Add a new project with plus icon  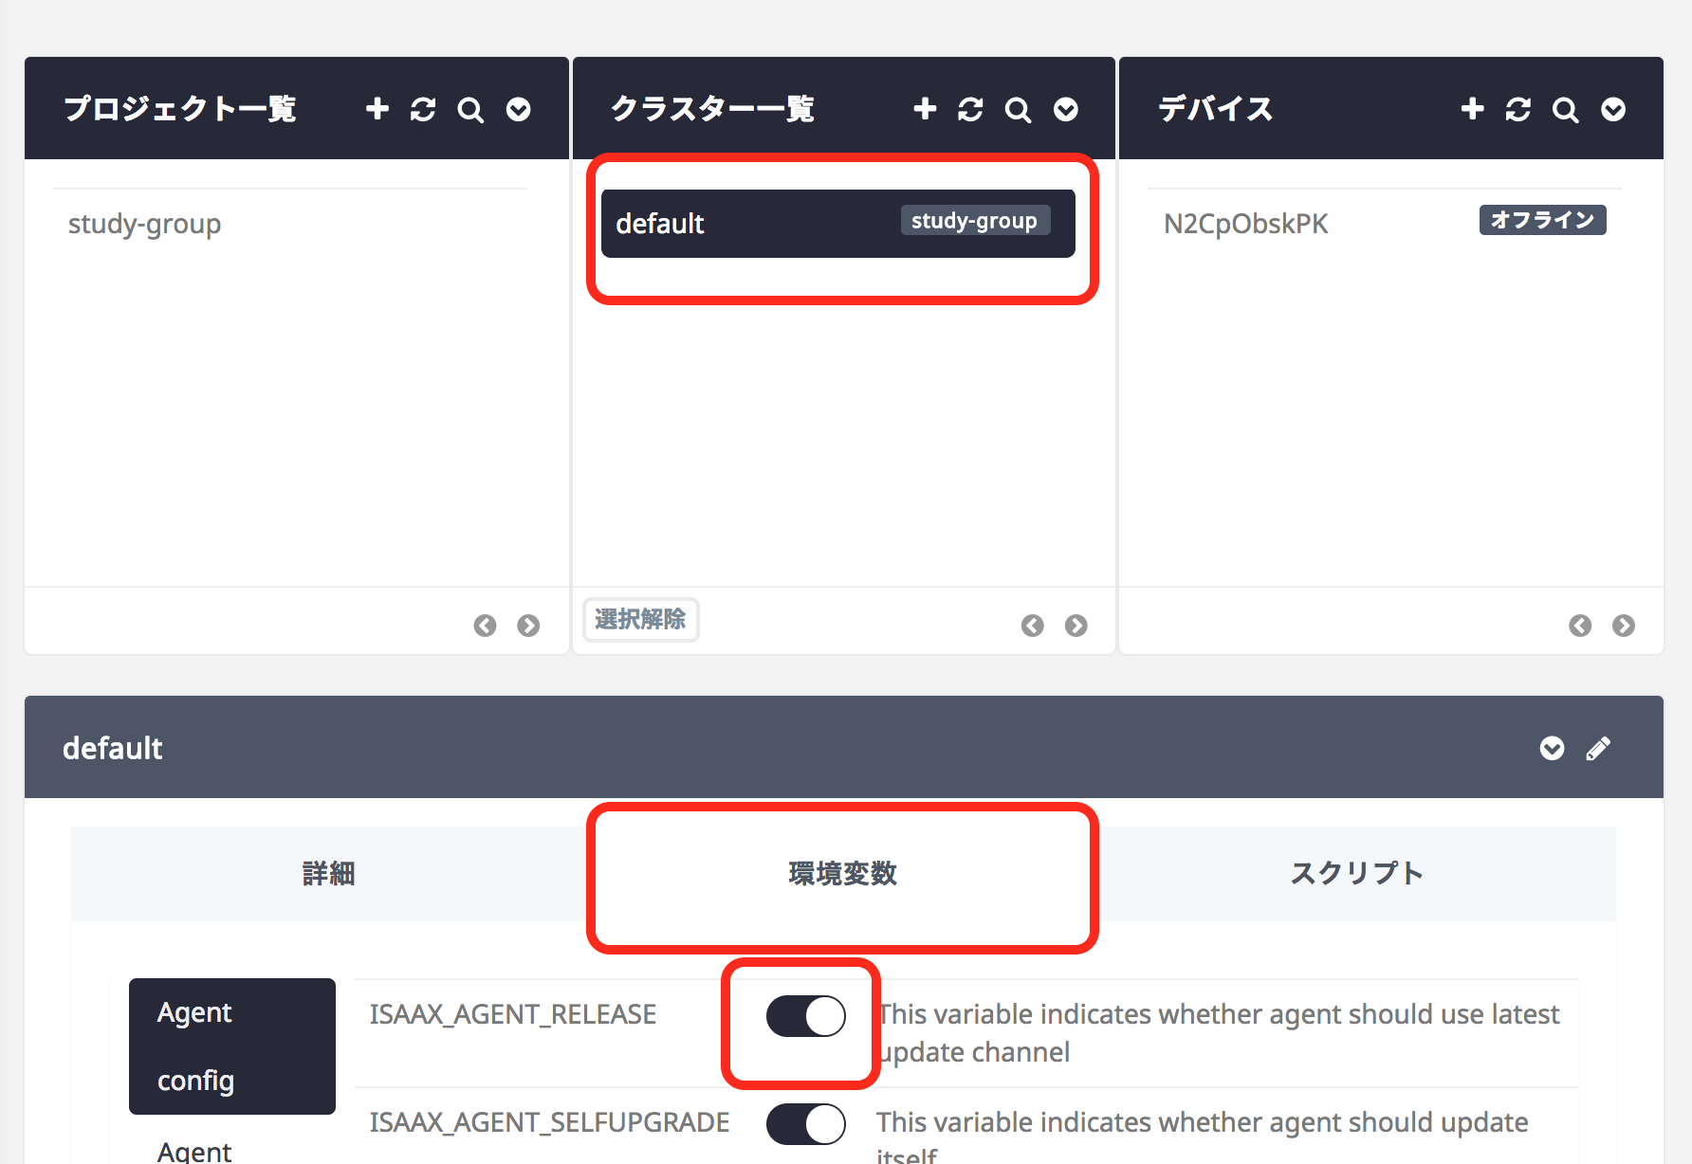point(377,109)
